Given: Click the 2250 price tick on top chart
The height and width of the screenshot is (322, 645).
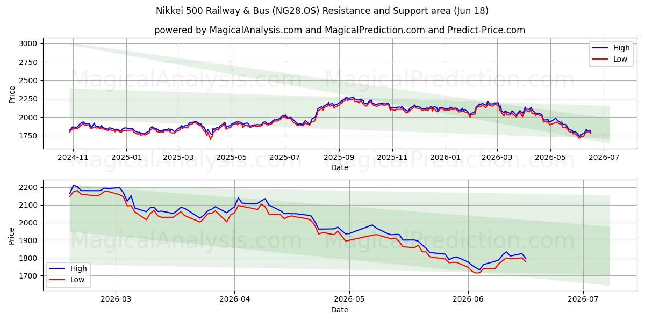Looking at the screenshot, I should tap(28, 99).
